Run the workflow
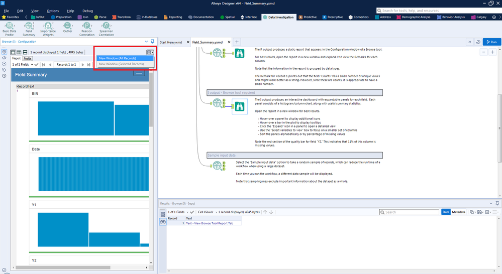This screenshot has height=274, width=502. click(492, 42)
